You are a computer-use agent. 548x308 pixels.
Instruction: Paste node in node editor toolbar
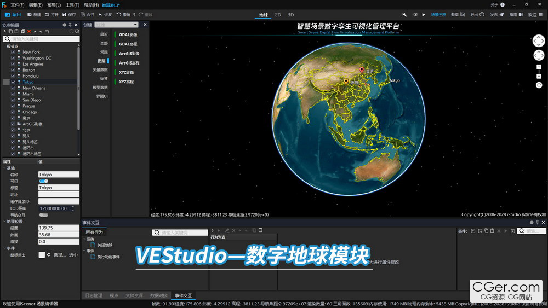point(16,31)
